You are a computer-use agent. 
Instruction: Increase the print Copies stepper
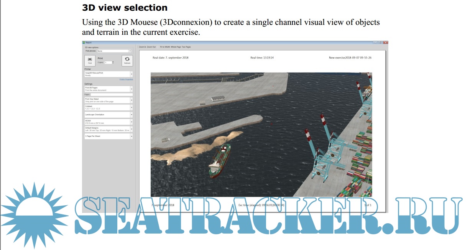tap(112, 61)
